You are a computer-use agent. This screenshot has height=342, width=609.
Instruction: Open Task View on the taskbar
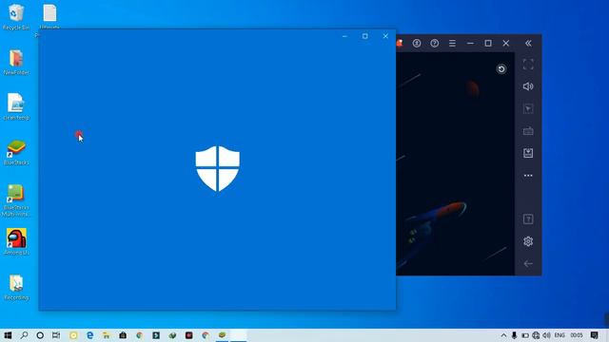pyautogui.click(x=56, y=335)
